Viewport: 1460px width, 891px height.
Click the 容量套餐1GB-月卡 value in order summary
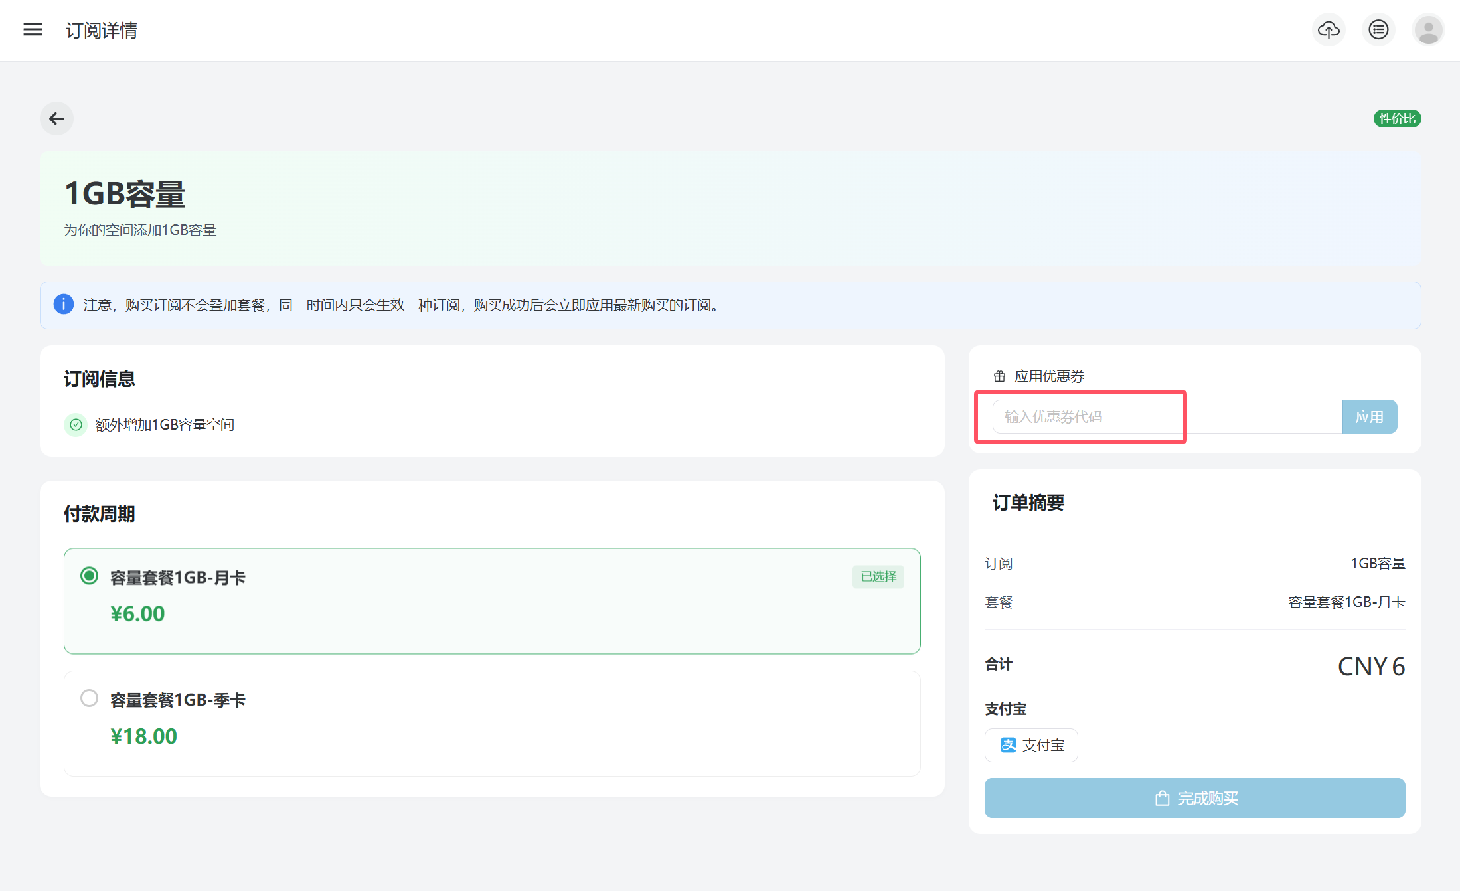point(1346,602)
